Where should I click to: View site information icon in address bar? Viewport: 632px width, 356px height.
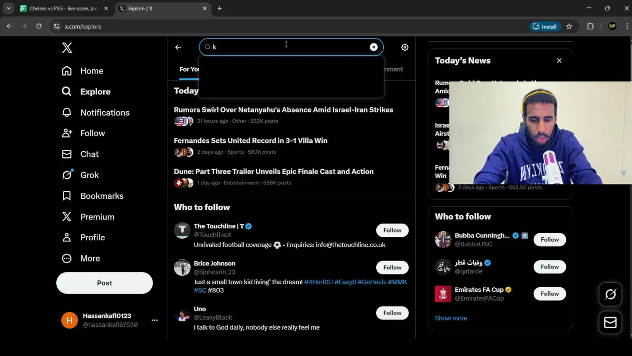coord(56,26)
